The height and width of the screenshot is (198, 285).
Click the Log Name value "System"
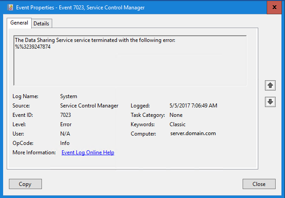pos(69,96)
